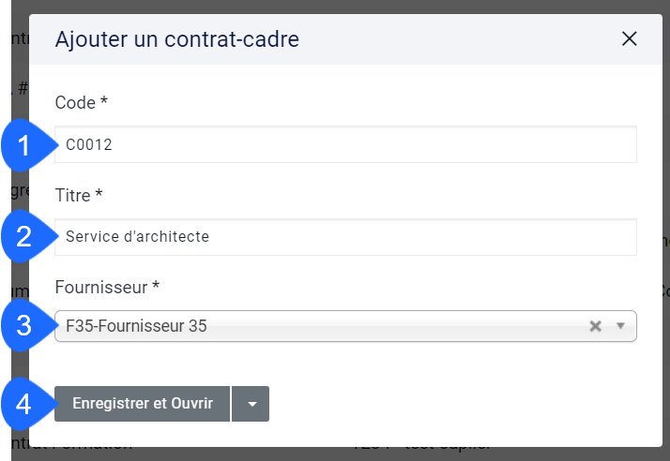This screenshot has height=461, width=670.
Task: Click the Enregistrer et Ouvrir button
Action: [x=143, y=404]
